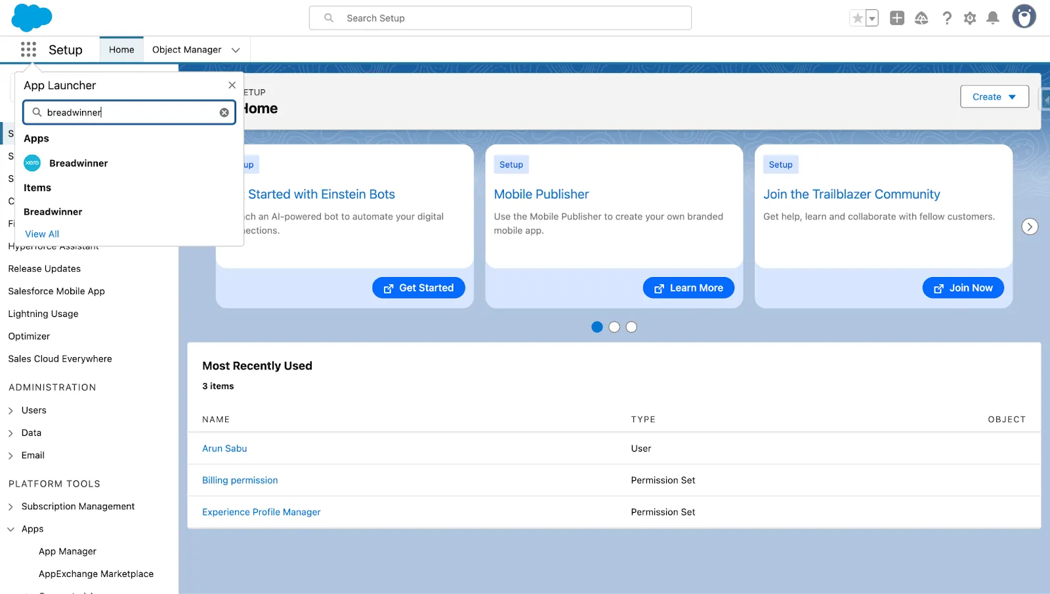This screenshot has height=594, width=1050.
Task: Open App Manager under Apps
Action: coord(68,551)
